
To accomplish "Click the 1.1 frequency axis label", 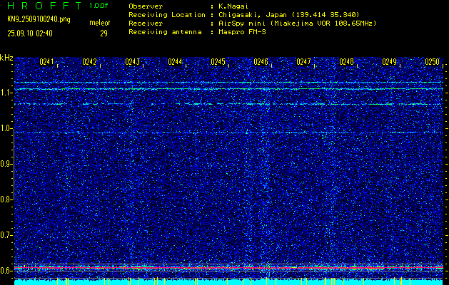I will coord(6,93).
